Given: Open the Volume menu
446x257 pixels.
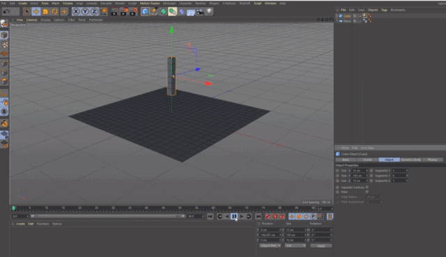Looking at the screenshot, I should pos(68,3).
